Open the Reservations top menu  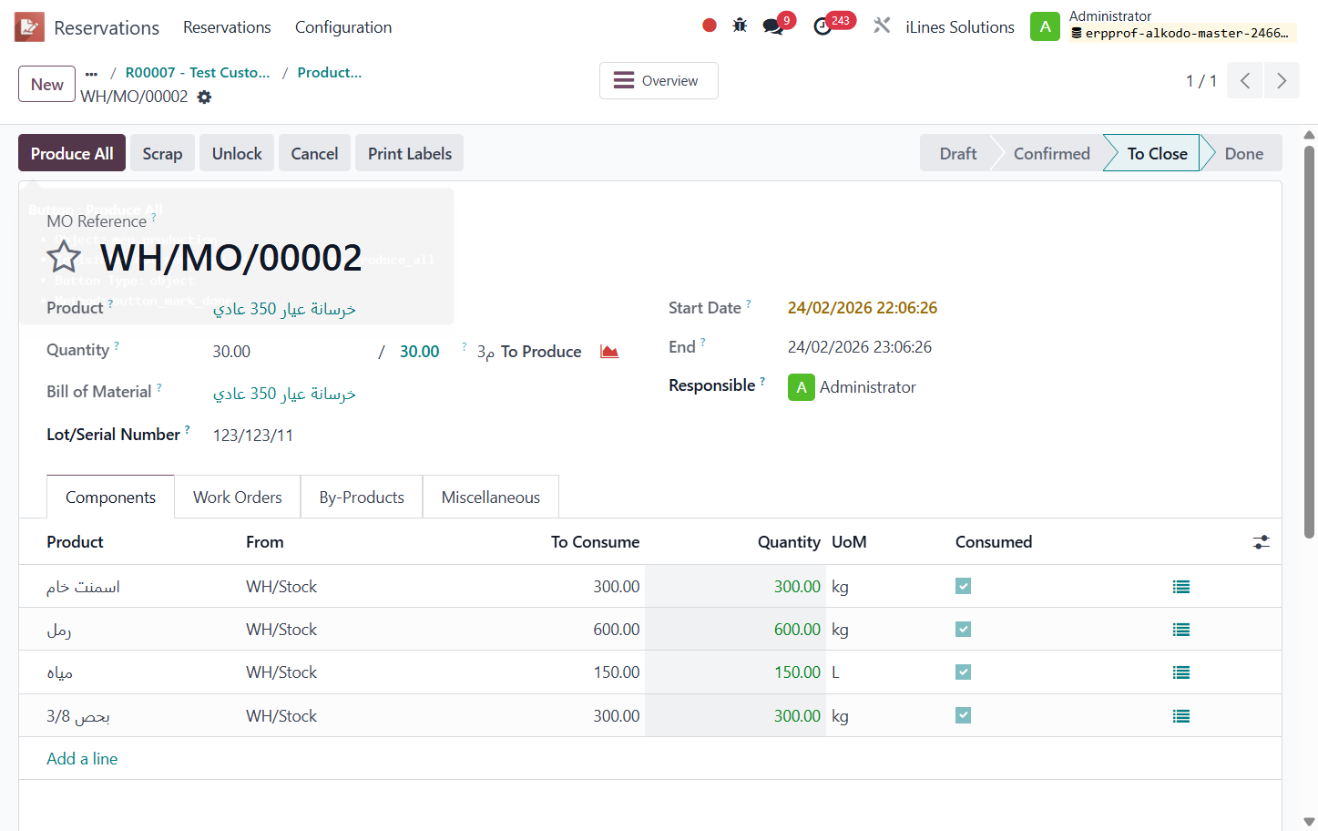[x=227, y=27]
